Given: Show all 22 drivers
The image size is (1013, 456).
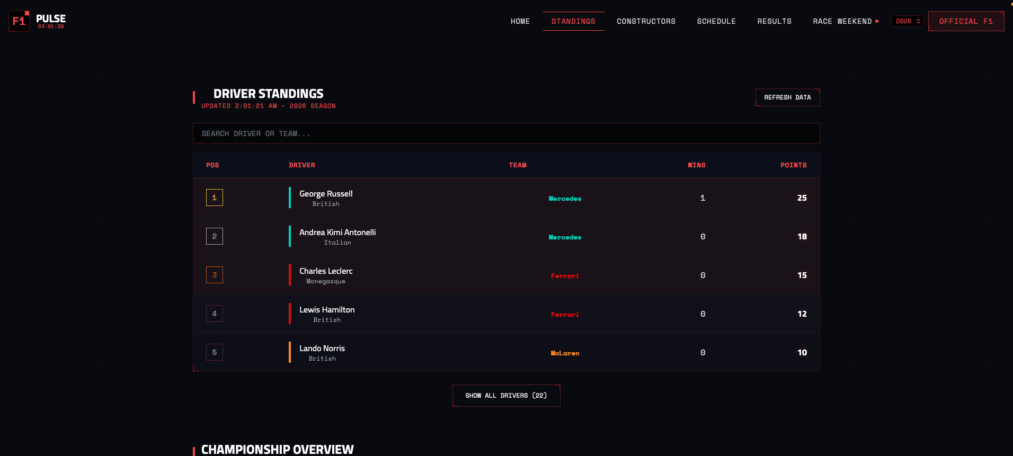Looking at the screenshot, I should [x=506, y=396].
